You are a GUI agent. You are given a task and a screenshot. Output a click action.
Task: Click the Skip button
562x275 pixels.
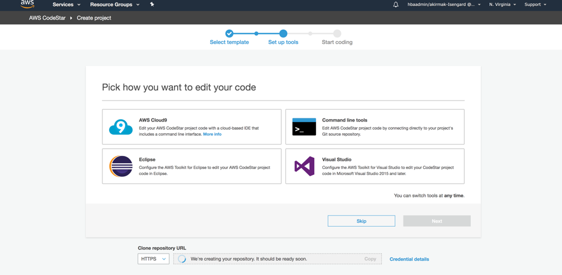(x=361, y=221)
